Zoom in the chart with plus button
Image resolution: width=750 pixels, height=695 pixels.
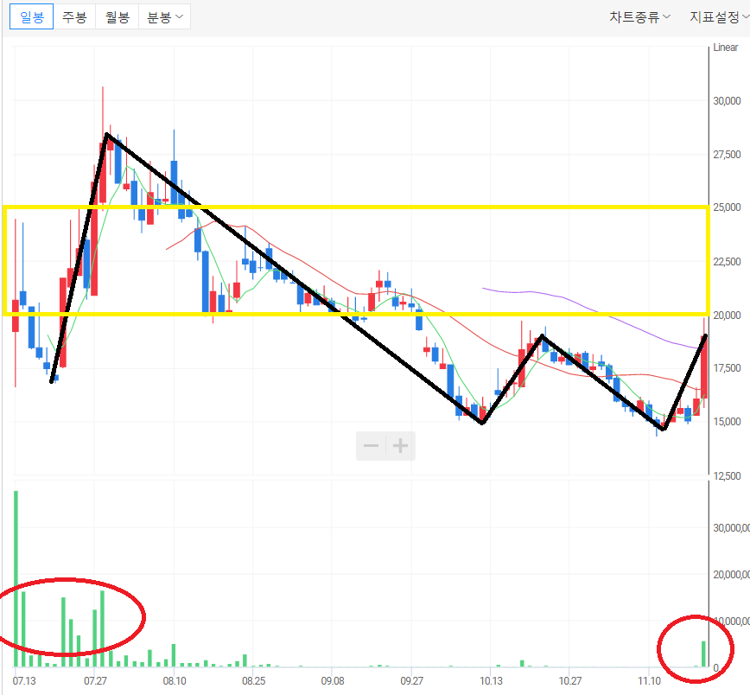click(x=400, y=446)
